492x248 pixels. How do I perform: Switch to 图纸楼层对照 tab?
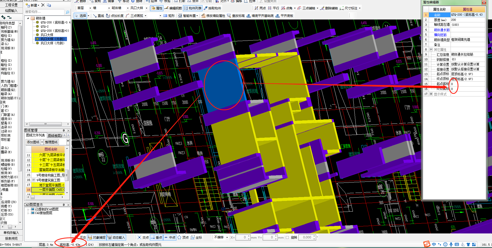[55, 135]
